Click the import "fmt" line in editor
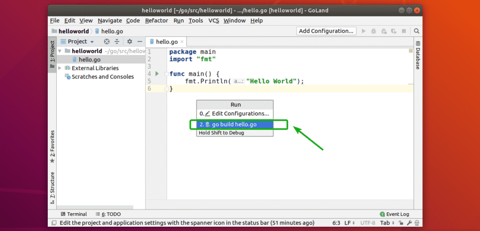Image resolution: width=480 pixels, height=231 pixels. [x=193, y=59]
